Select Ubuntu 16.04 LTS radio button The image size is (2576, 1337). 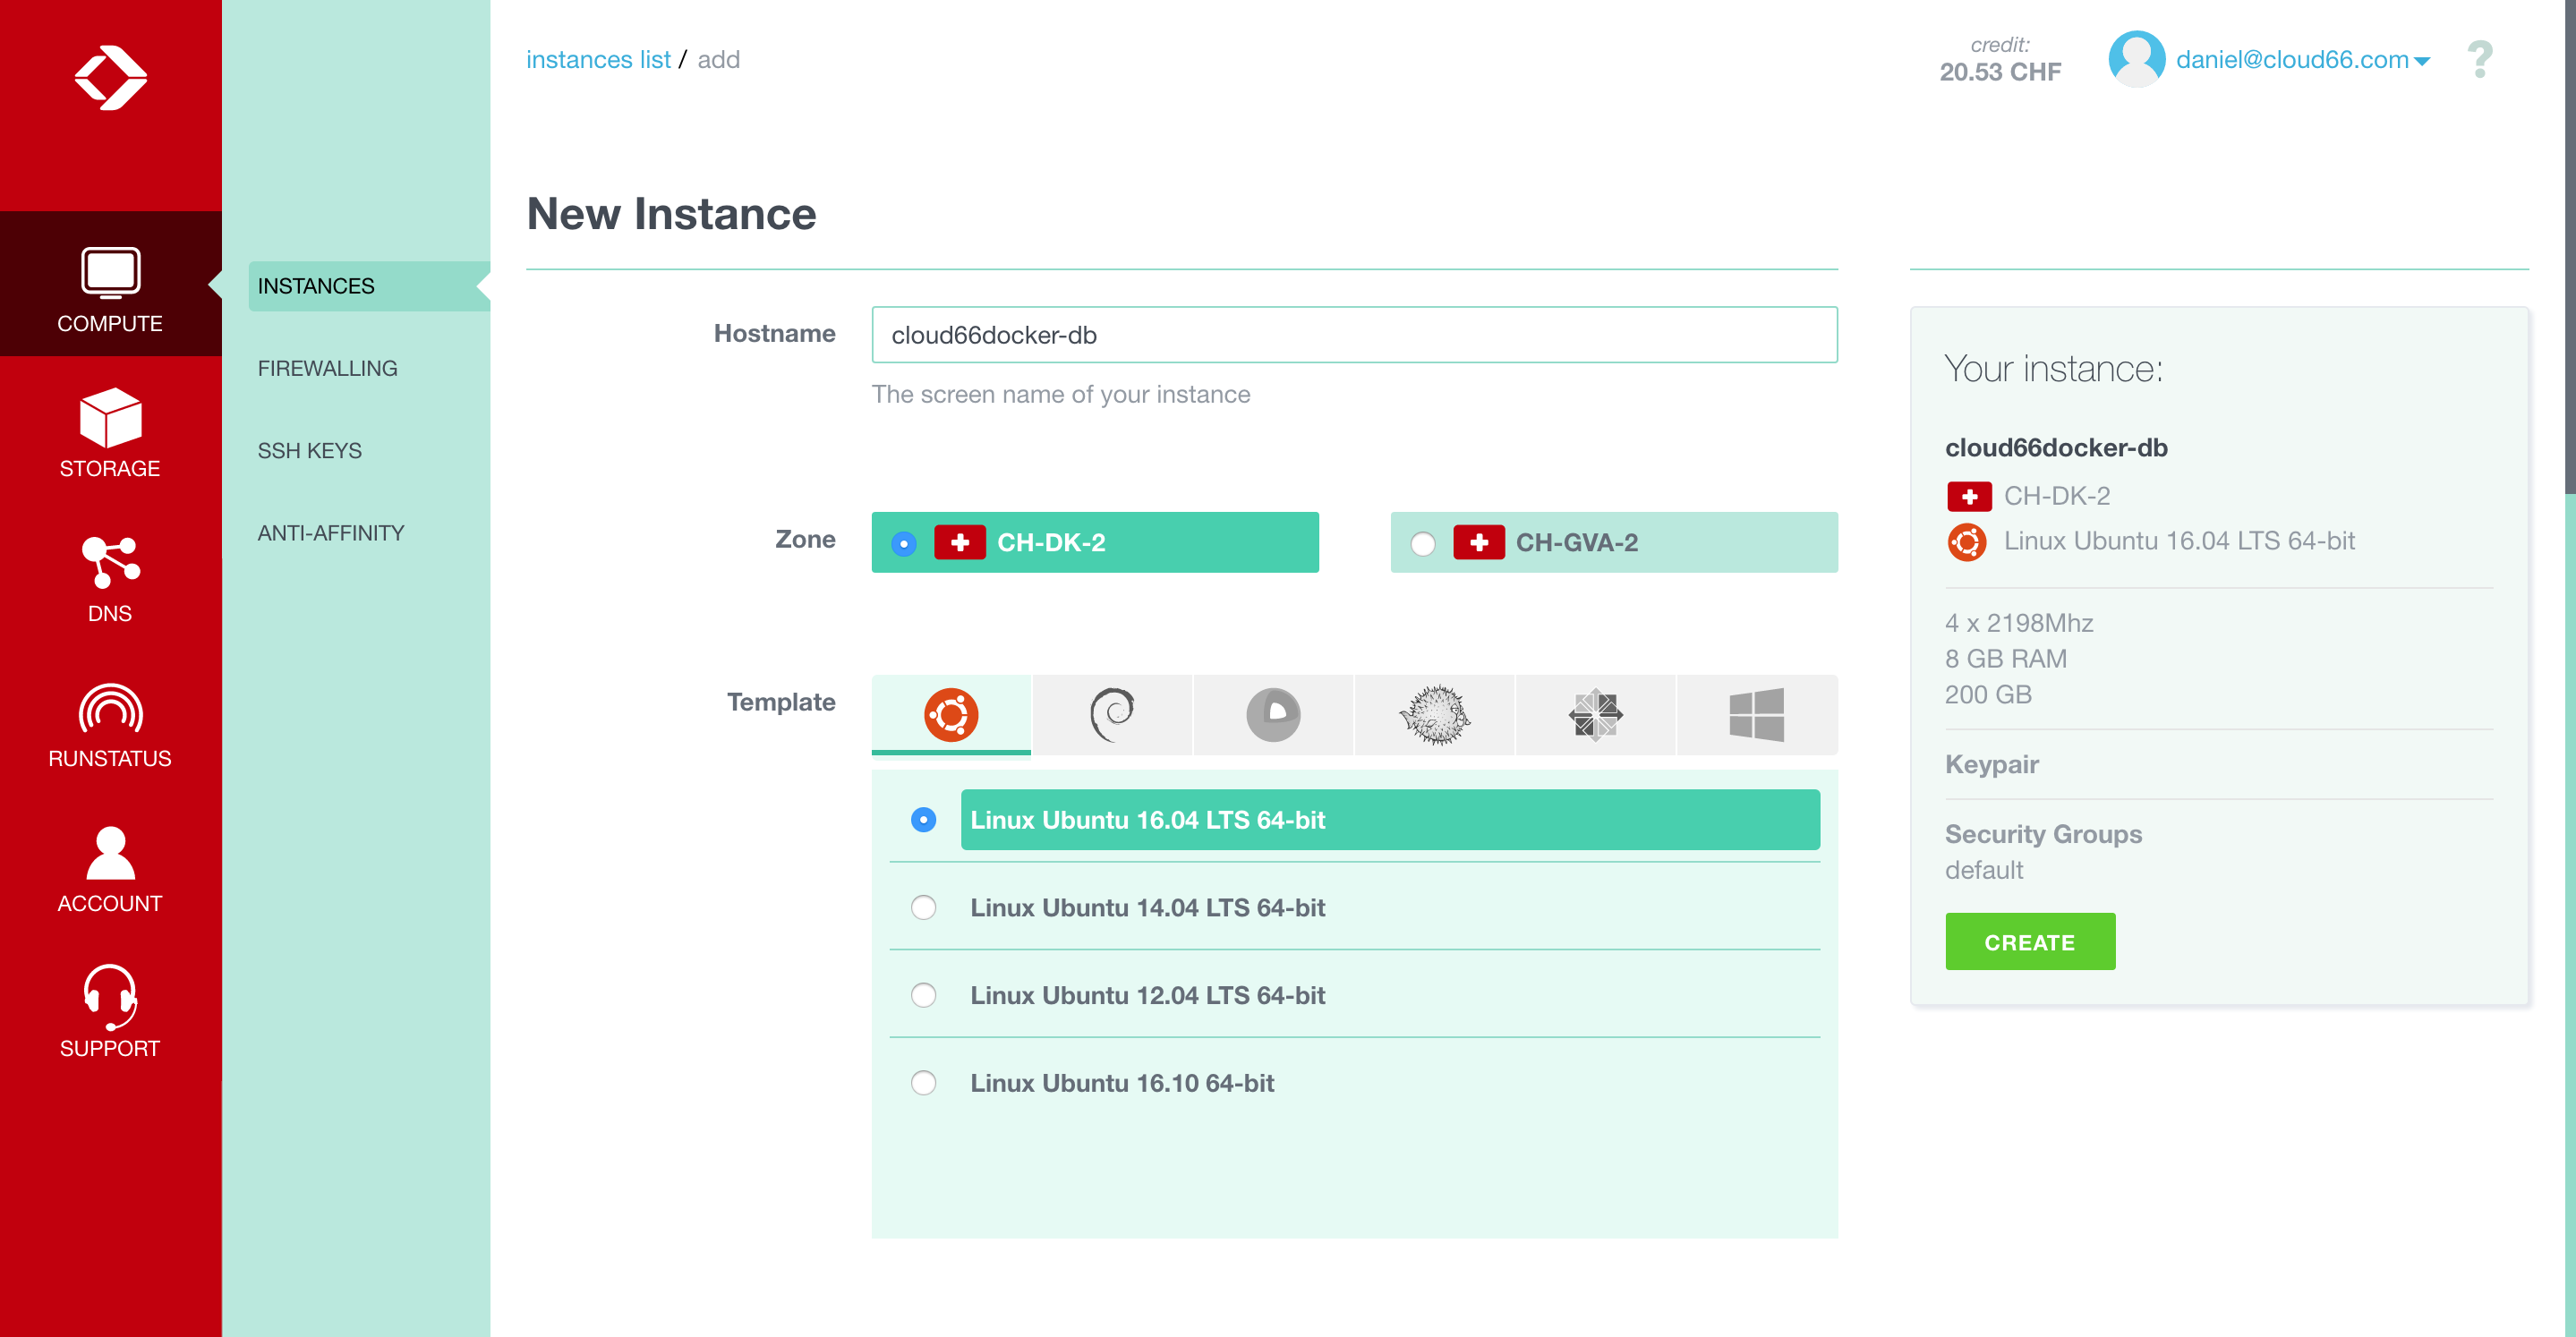click(x=924, y=820)
